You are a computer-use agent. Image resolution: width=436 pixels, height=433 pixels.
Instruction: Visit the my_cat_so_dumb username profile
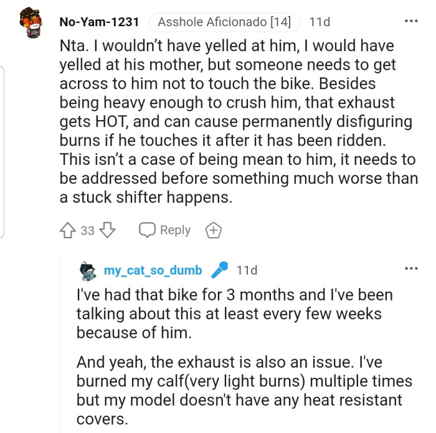pyautogui.click(x=153, y=271)
